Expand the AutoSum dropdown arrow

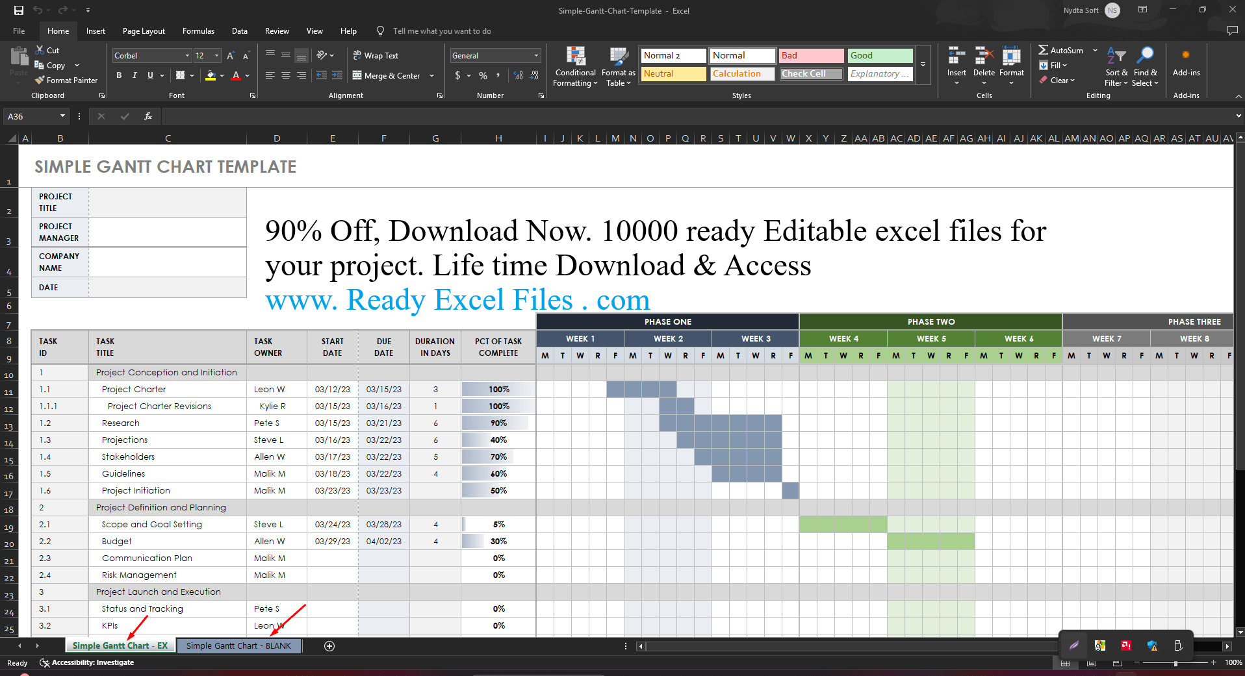1095,50
